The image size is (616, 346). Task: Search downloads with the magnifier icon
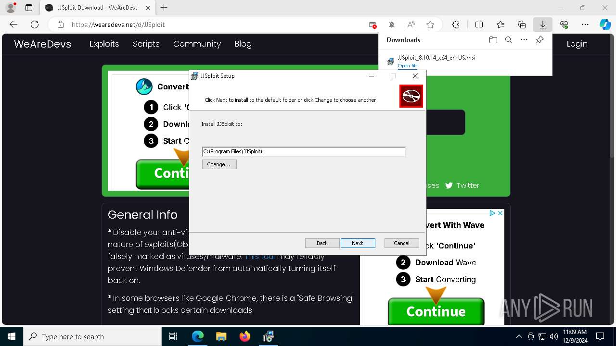coord(508,40)
